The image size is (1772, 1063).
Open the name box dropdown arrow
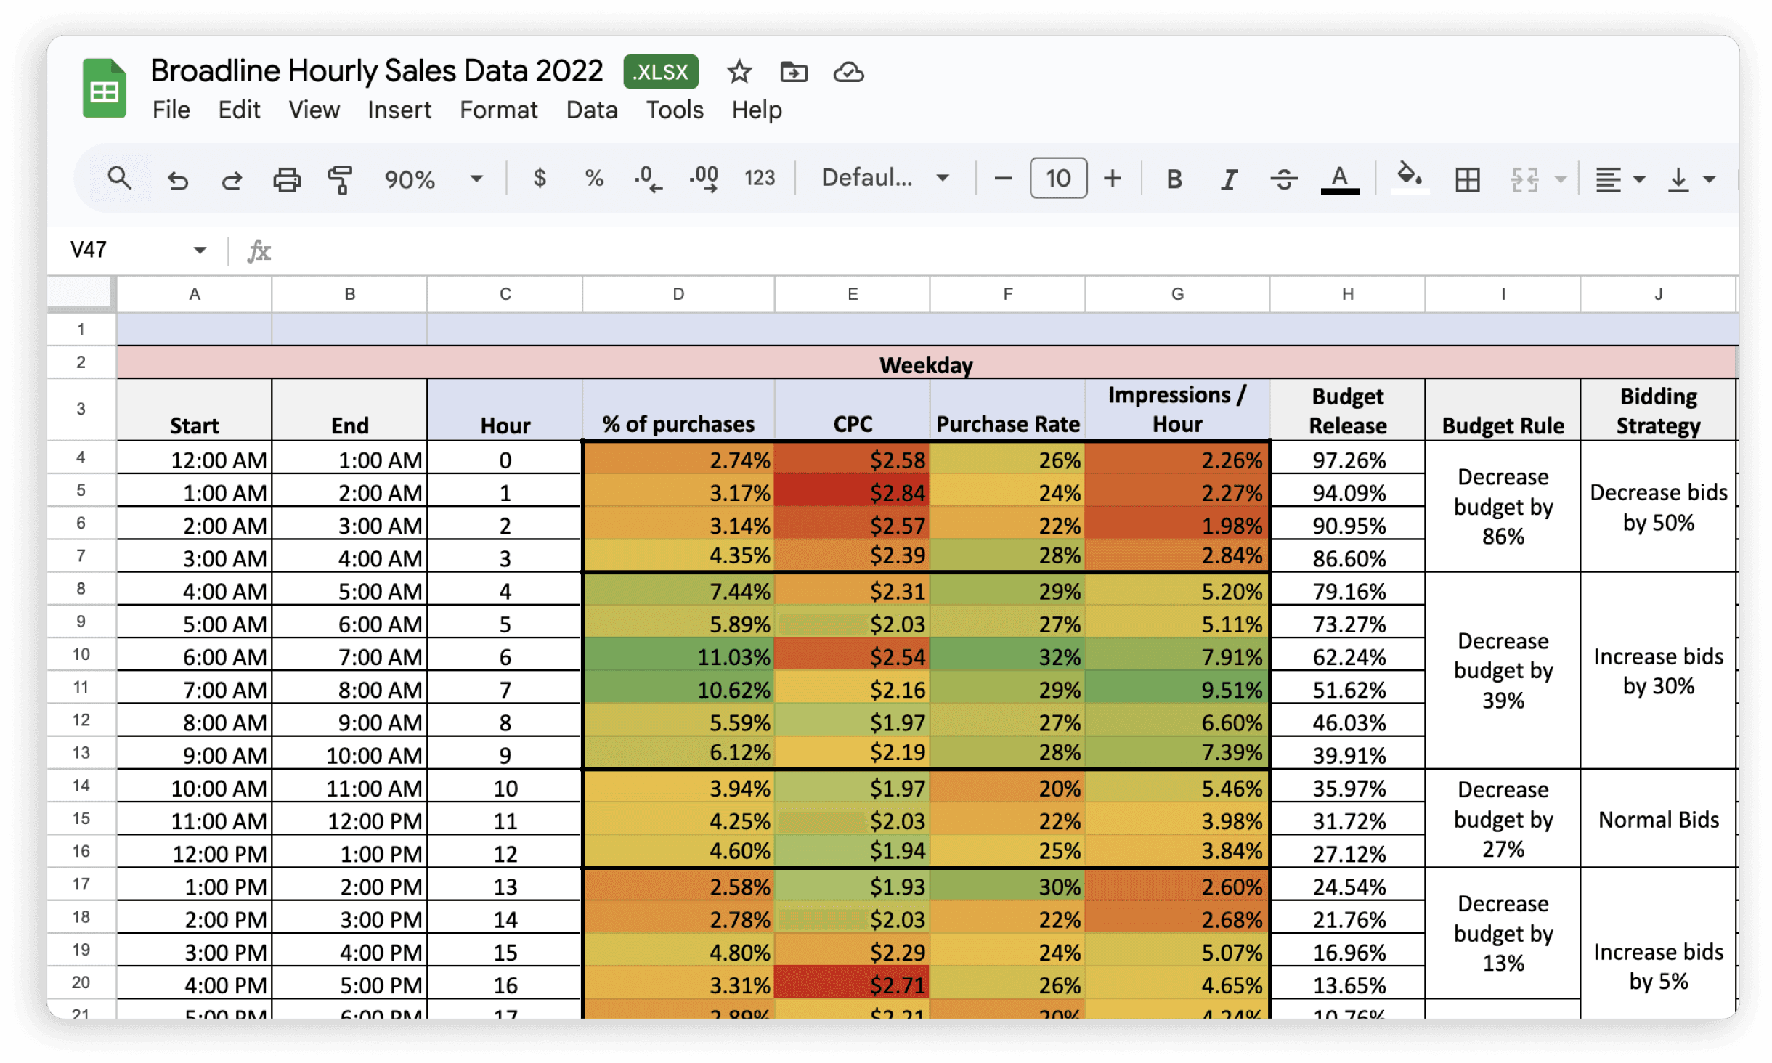tap(200, 251)
